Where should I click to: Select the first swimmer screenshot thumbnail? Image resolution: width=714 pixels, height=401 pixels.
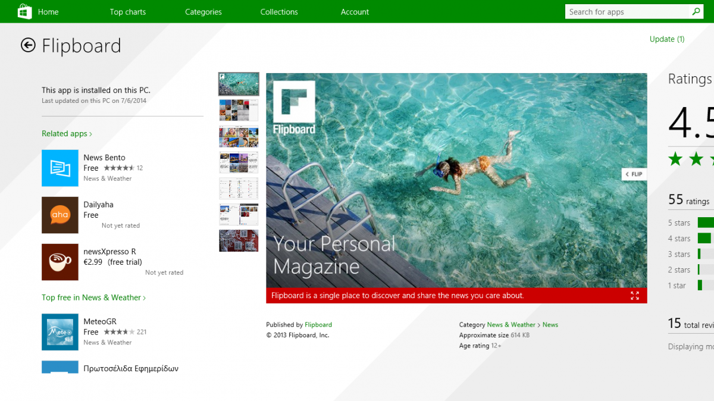point(239,84)
